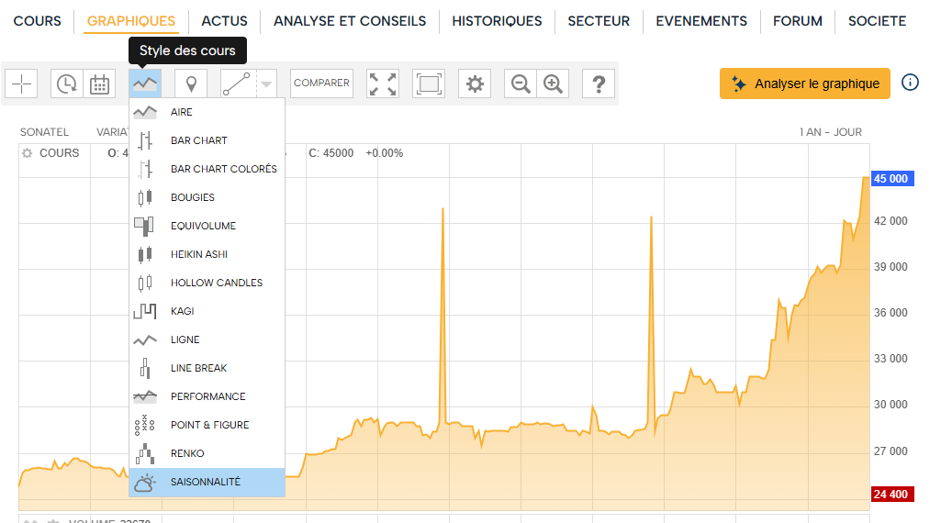The width and height of the screenshot is (941, 523).
Task: Zoom in with the plus magnifier
Action: point(553,83)
